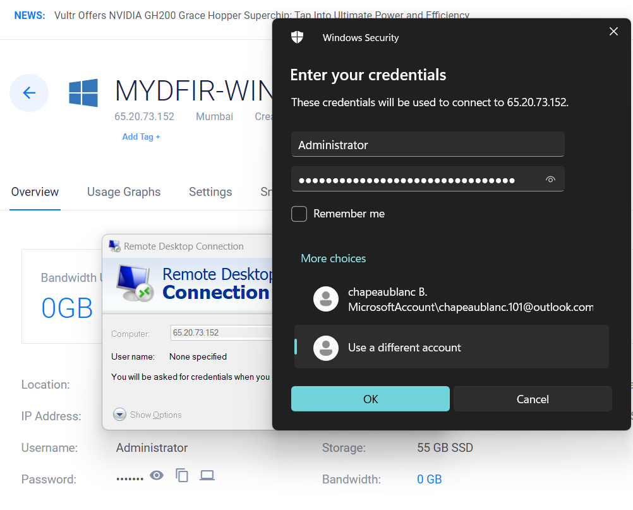Click the 65.20.73.152 IP under server name

(x=144, y=117)
